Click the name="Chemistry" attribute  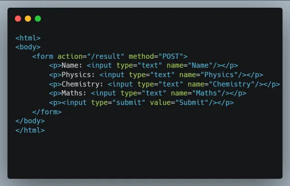(221, 84)
